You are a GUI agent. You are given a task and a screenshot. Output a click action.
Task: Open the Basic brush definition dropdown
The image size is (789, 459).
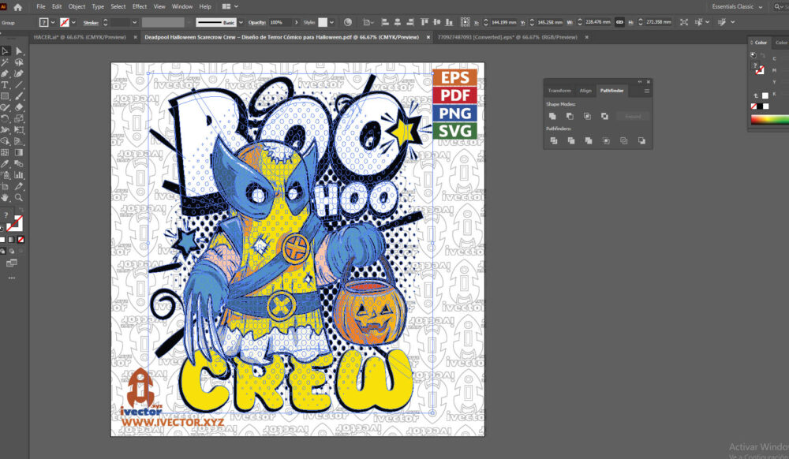pos(241,23)
